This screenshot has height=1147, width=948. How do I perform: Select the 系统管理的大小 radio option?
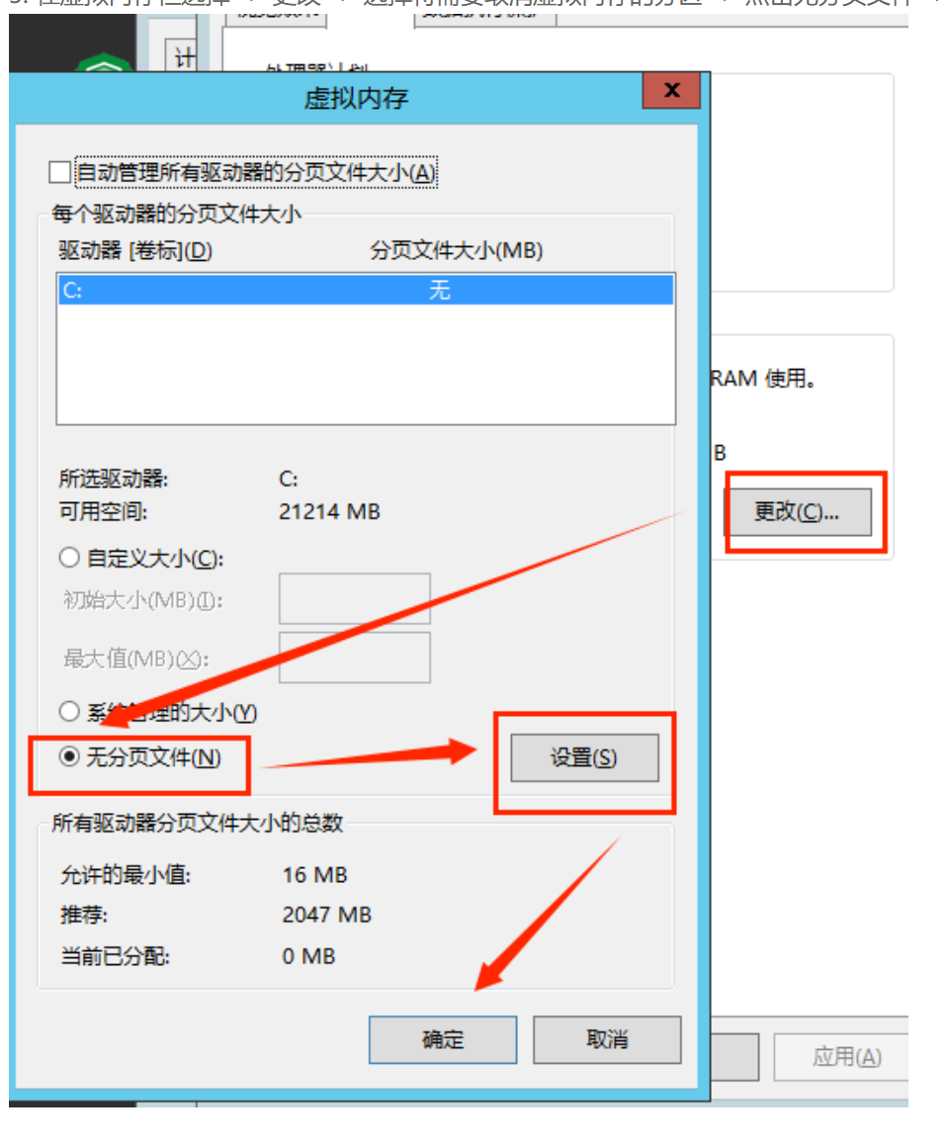click(69, 711)
